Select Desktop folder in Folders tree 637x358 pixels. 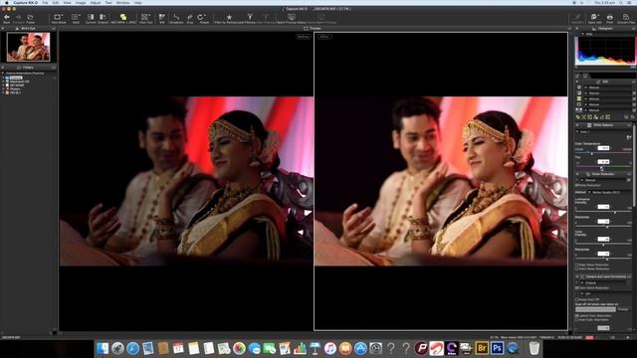click(x=16, y=78)
